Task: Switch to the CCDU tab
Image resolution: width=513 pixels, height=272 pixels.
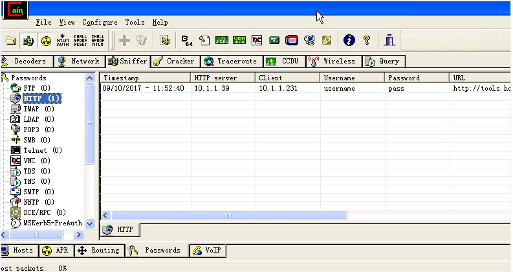Action: pos(285,62)
